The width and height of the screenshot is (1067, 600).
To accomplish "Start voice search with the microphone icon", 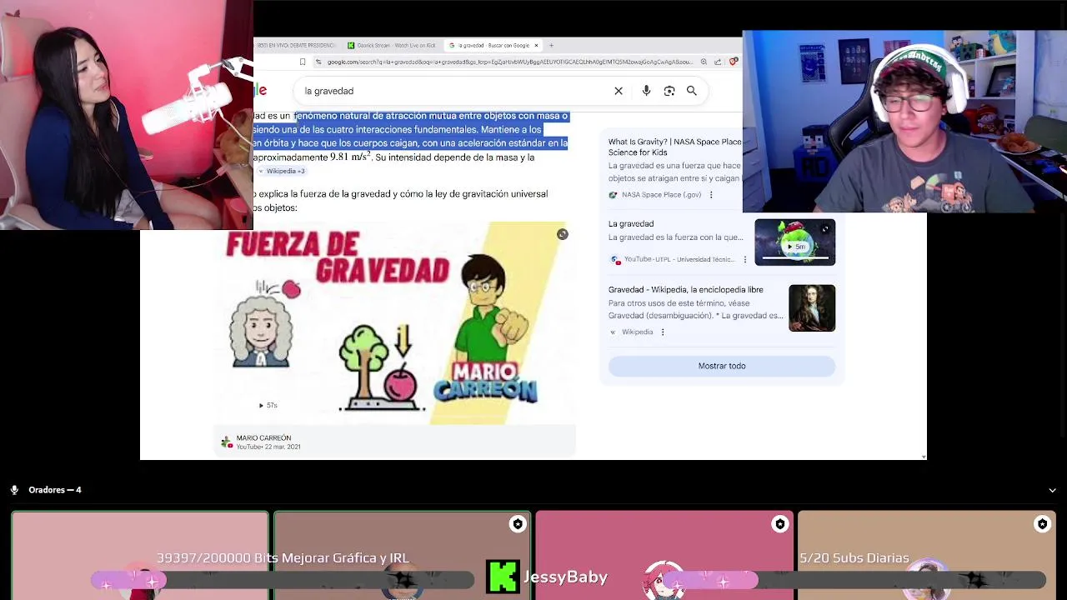I will 646,91.
